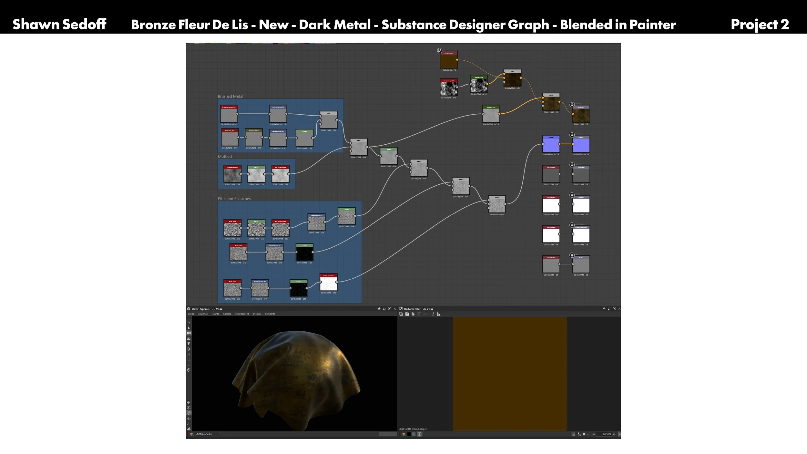Image resolution: width=807 pixels, height=454 pixels.
Task: Click the Cloth - OpenGL - 3D VIEW title
Action: tap(207, 309)
